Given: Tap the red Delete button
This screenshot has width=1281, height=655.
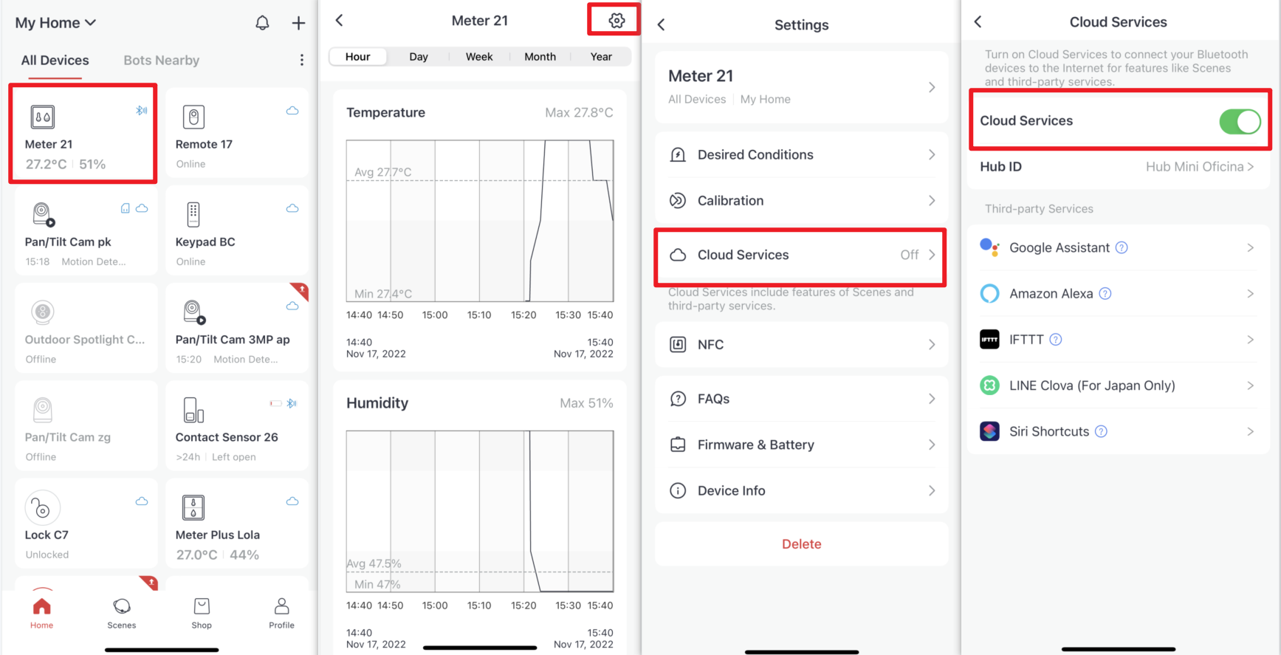Looking at the screenshot, I should click(x=802, y=544).
